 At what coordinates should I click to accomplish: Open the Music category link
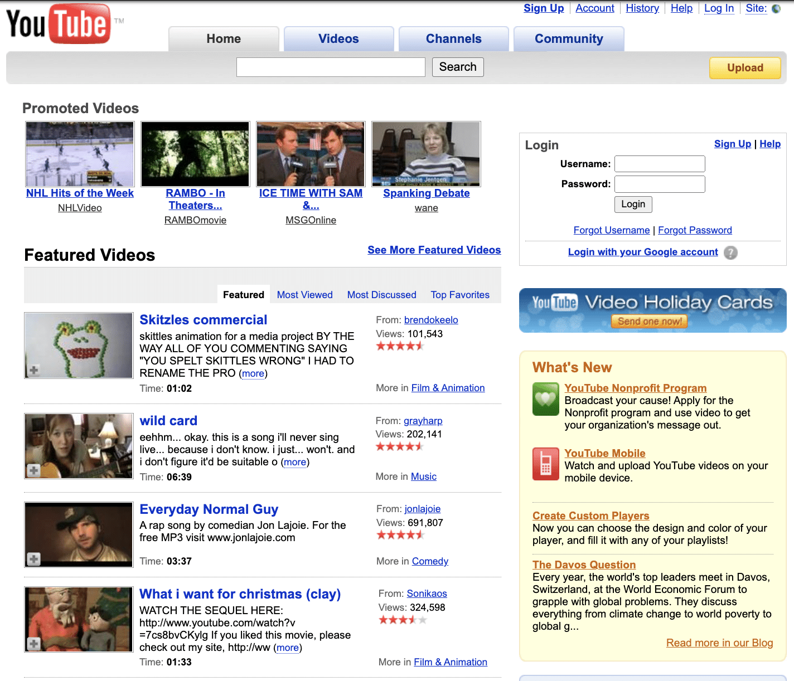pos(424,476)
